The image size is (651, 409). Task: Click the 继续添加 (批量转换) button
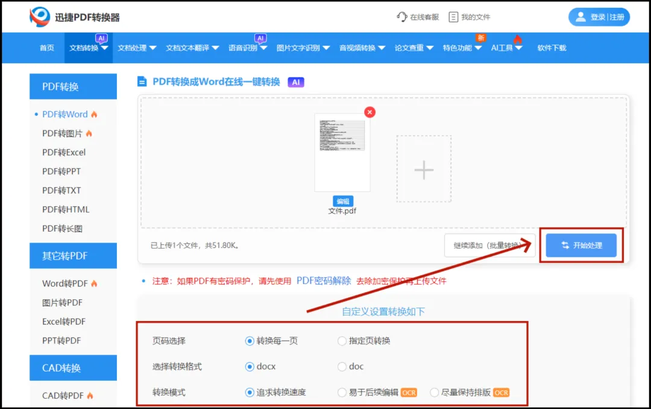[489, 246]
